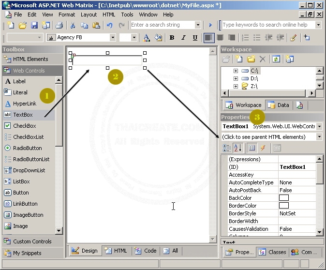
Task: Select CheckBox in the Toolbox
Action: click(24, 126)
